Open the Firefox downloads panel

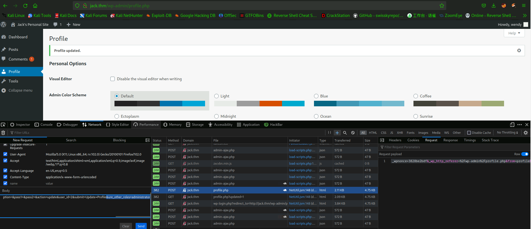coord(493,6)
